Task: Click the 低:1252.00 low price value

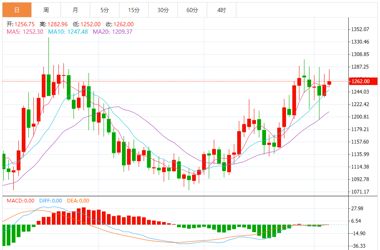Action: pos(86,24)
